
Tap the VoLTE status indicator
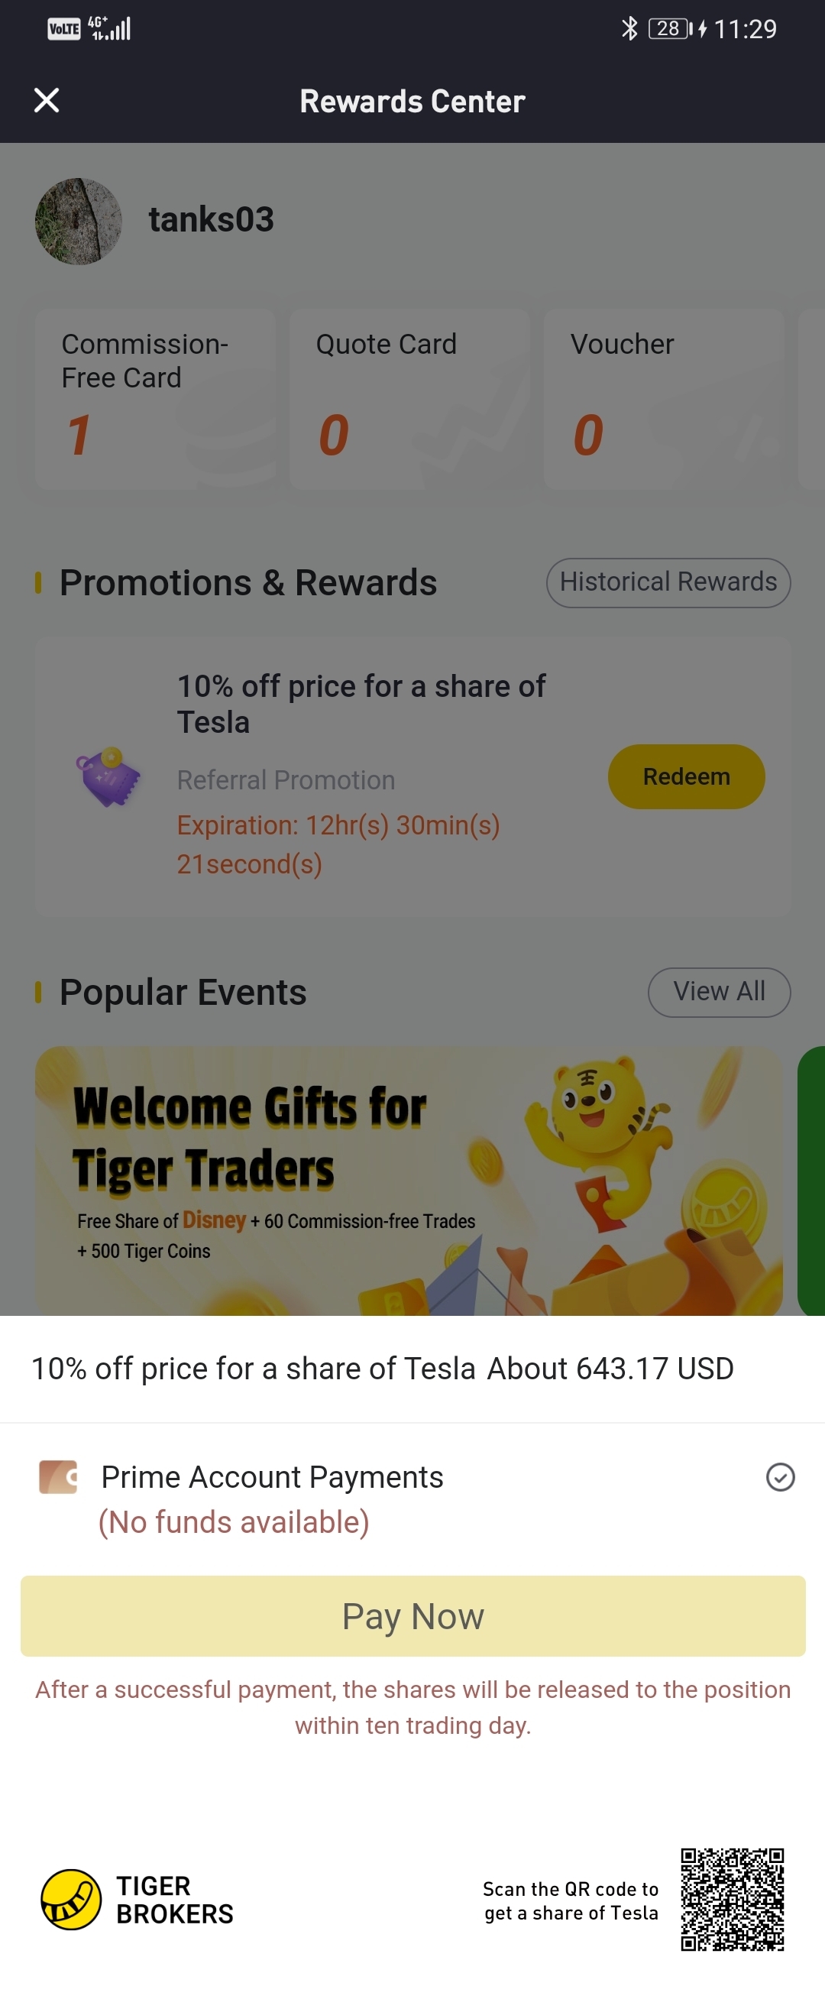pyautogui.click(x=63, y=29)
